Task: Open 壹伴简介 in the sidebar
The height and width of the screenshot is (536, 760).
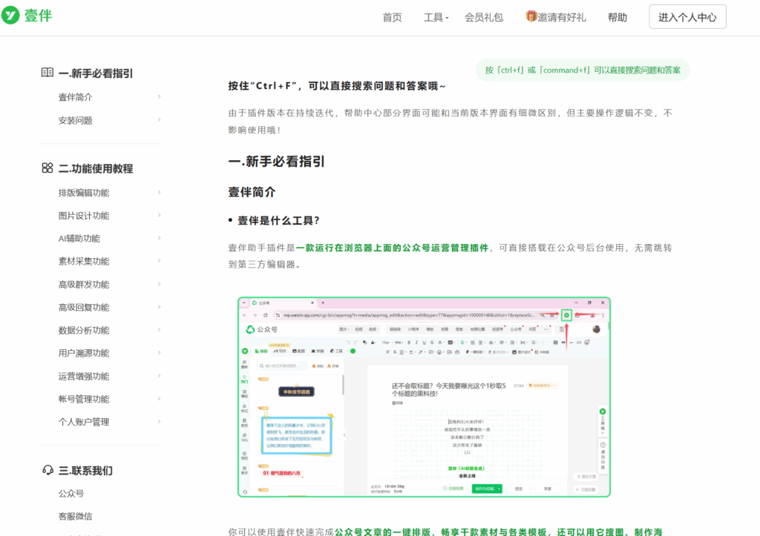Action: [x=75, y=97]
